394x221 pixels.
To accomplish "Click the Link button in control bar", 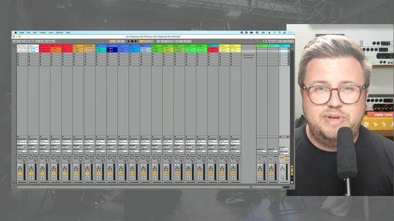I will click(x=17, y=41).
